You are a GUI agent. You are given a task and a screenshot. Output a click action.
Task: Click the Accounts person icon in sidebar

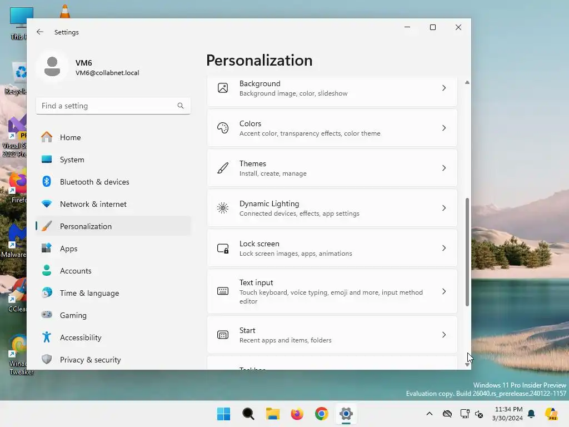[x=47, y=271]
